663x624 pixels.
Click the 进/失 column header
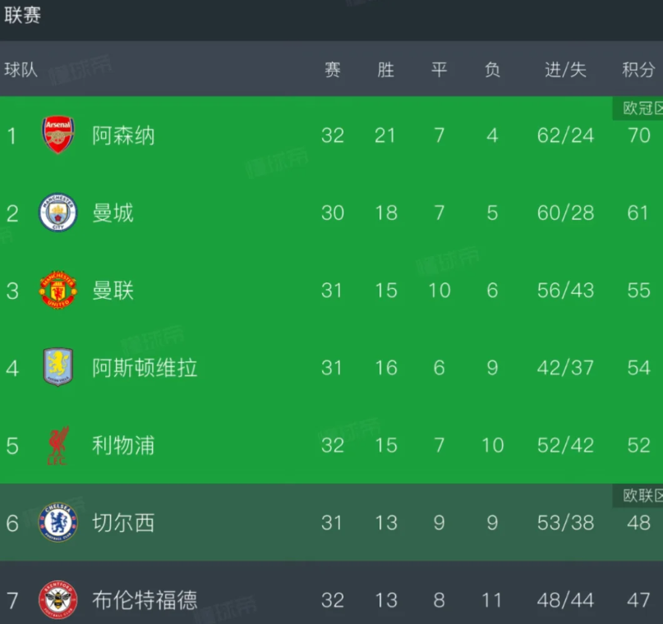point(565,70)
